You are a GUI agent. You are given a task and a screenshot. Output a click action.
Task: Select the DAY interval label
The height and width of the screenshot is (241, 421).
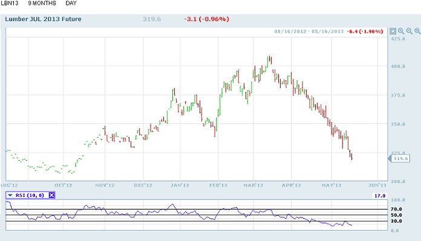click(x=71, y=3)
